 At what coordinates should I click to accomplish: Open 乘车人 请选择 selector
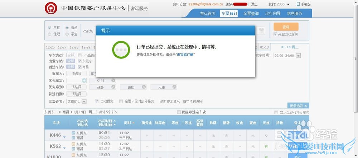coord(76,74)
